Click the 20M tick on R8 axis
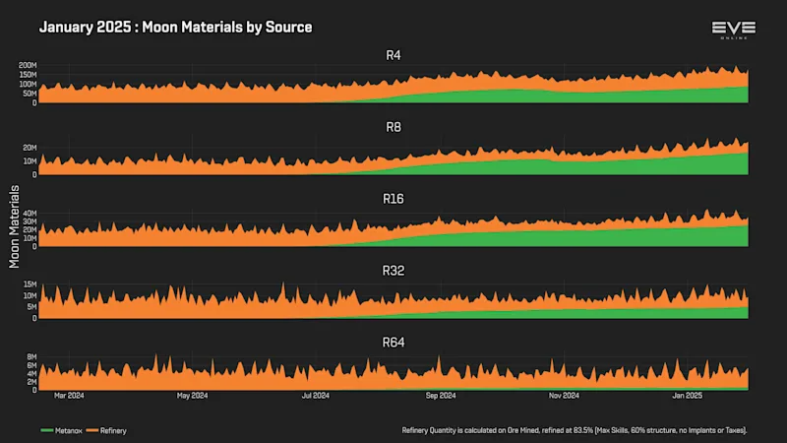 [30, 148]
